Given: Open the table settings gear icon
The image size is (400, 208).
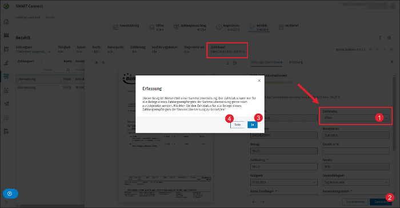Looking at the screenshot, I should pos(389,38).
